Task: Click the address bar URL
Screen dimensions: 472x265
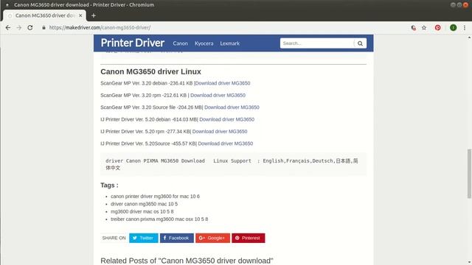Action: 100,28
